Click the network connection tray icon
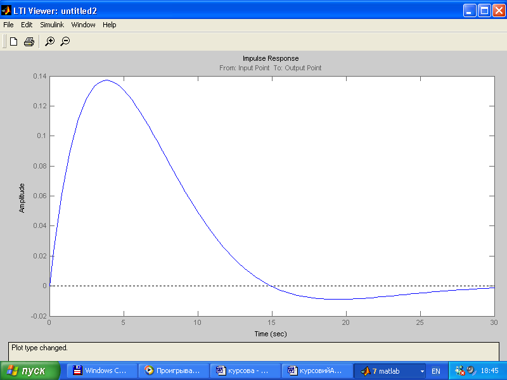507x380 pixels. pyautogui.click(x=460, y=370)
